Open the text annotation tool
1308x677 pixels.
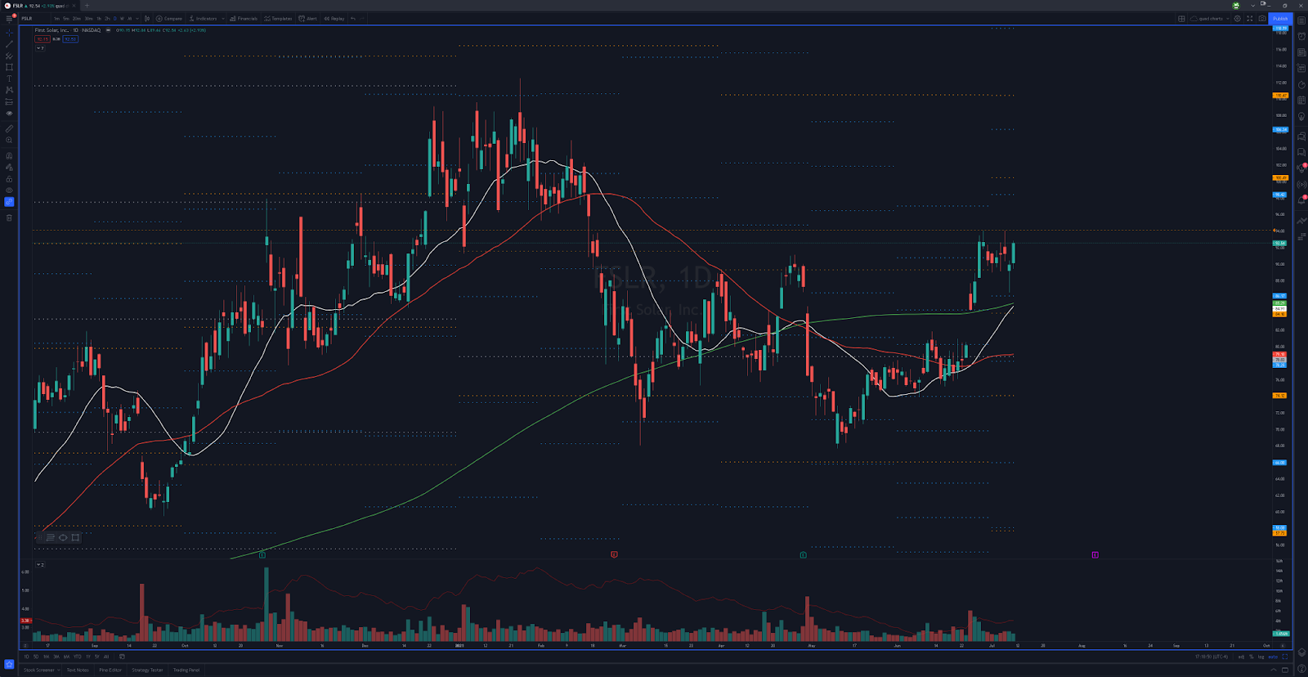click(9, 78)
